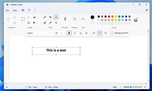152x91 pixels.
Task: Open the font size 20 dropdown
Action: [x=59, y=33]
